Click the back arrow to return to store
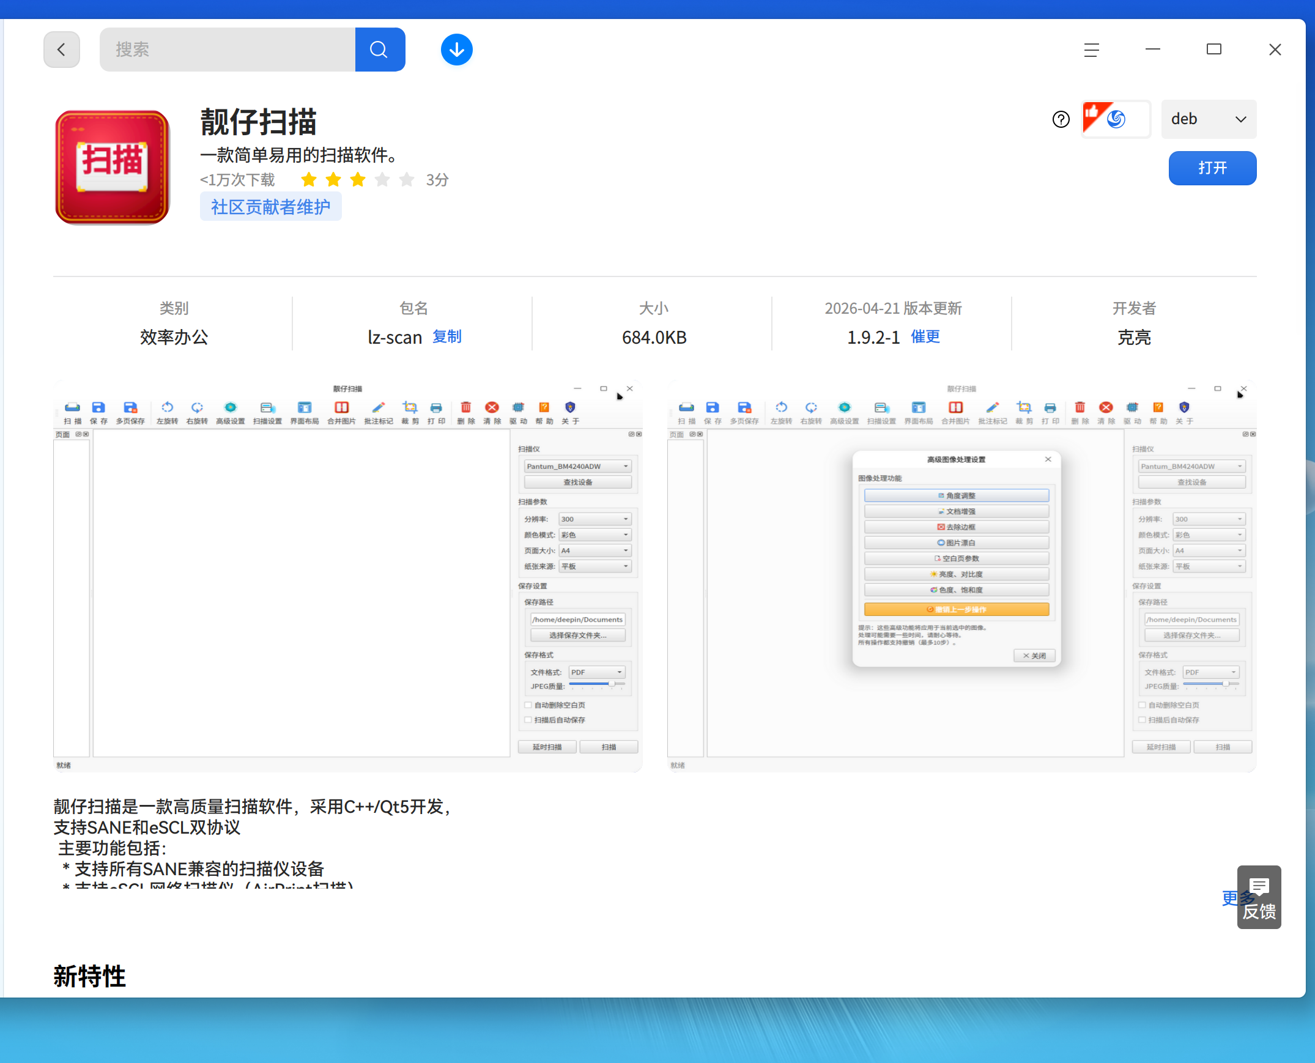This screenshot has height=1063, width=1315. [61, 50]
